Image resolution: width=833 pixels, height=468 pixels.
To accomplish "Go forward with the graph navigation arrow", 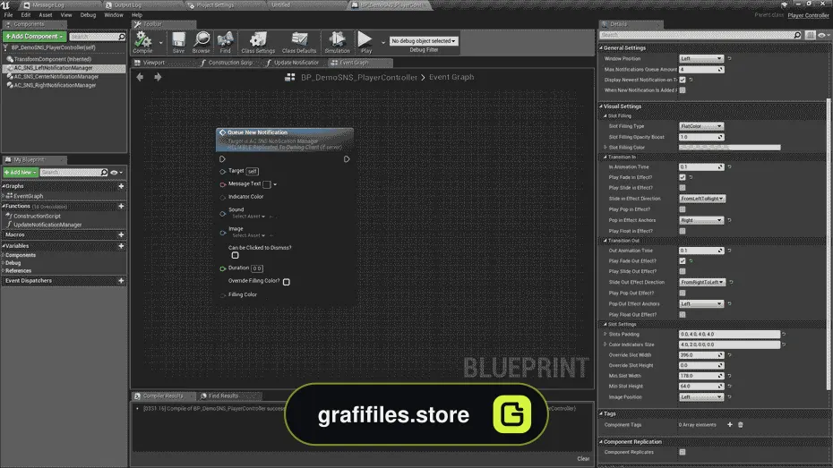I will pyautogui.click(x=158, y=77).
